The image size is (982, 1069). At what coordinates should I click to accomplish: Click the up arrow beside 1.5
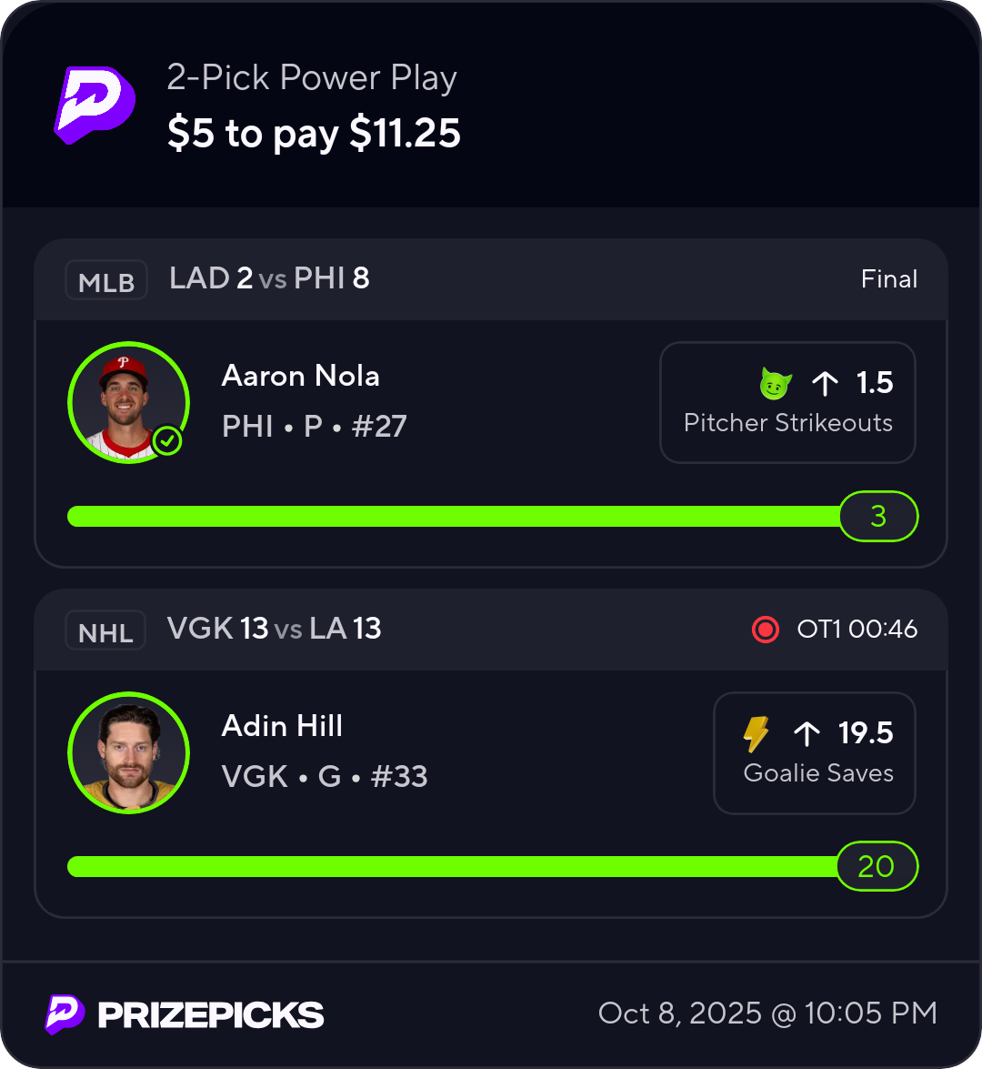tap(825, 384)
